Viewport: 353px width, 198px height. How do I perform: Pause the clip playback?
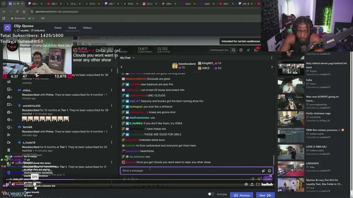7,185
